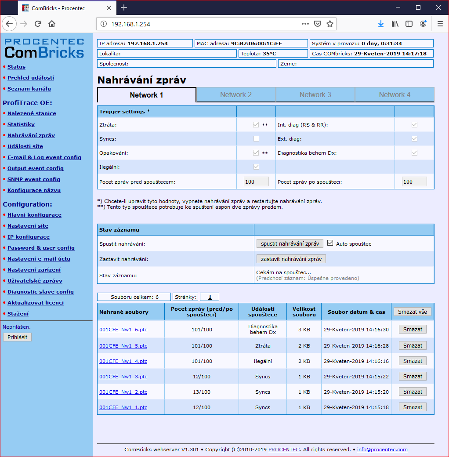Open the hamburger application menu
The image size is (449, 457).
pyautogui.click(x=440, y=24)
